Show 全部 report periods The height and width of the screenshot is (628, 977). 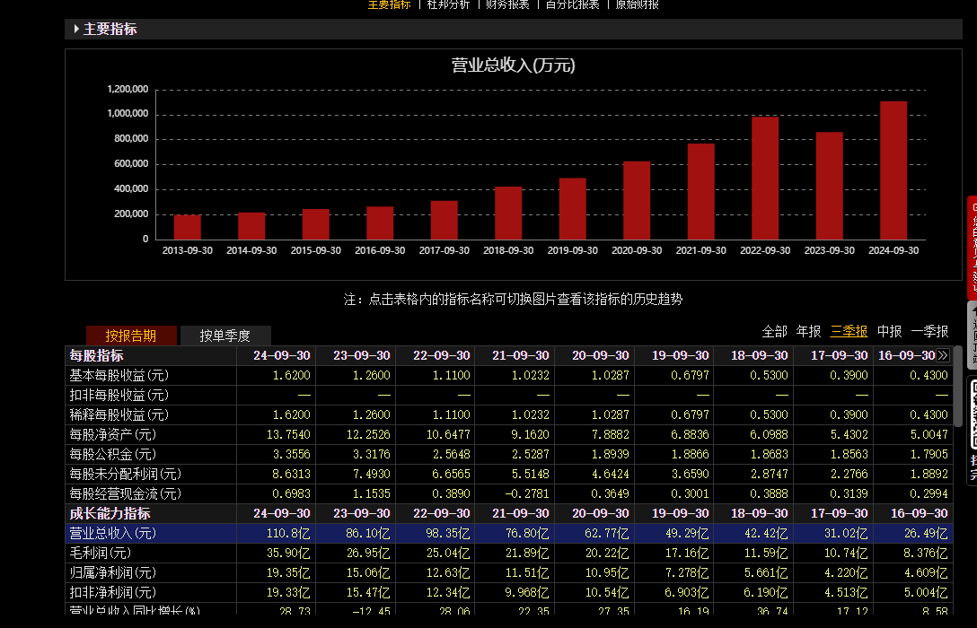pos(774,331)
